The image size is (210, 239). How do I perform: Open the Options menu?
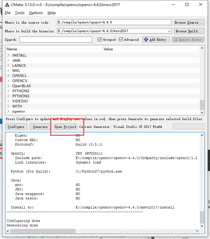[x=36, y=13]
